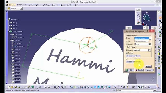Click the What's This help pointer icon
Viewport: 166px width, 93px height.
coord(40,87)
